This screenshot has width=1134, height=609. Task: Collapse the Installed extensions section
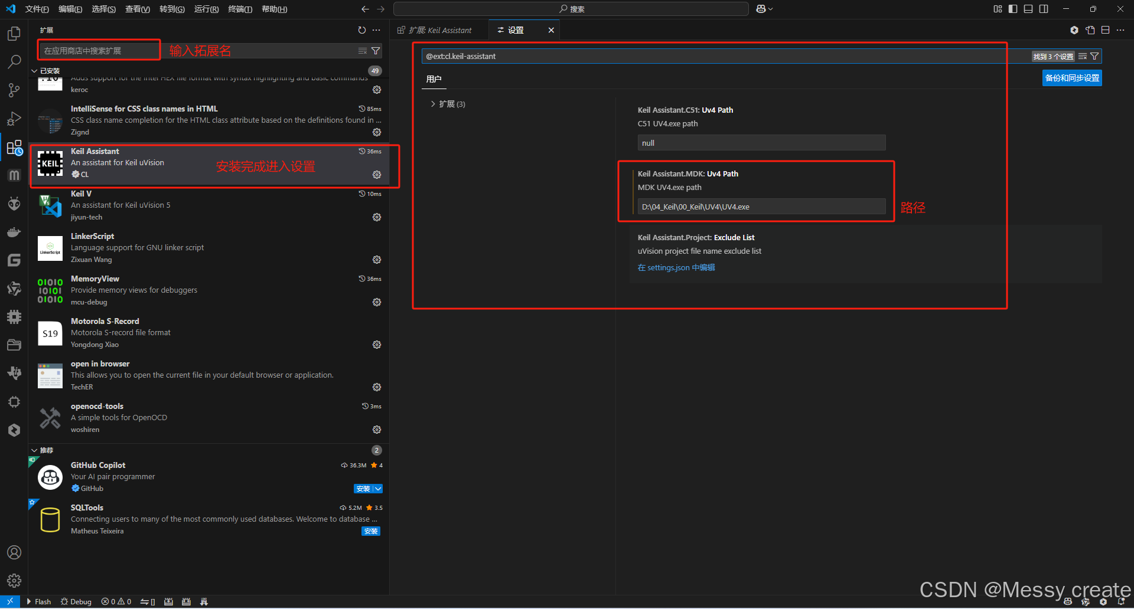click(x=34, y=71)
